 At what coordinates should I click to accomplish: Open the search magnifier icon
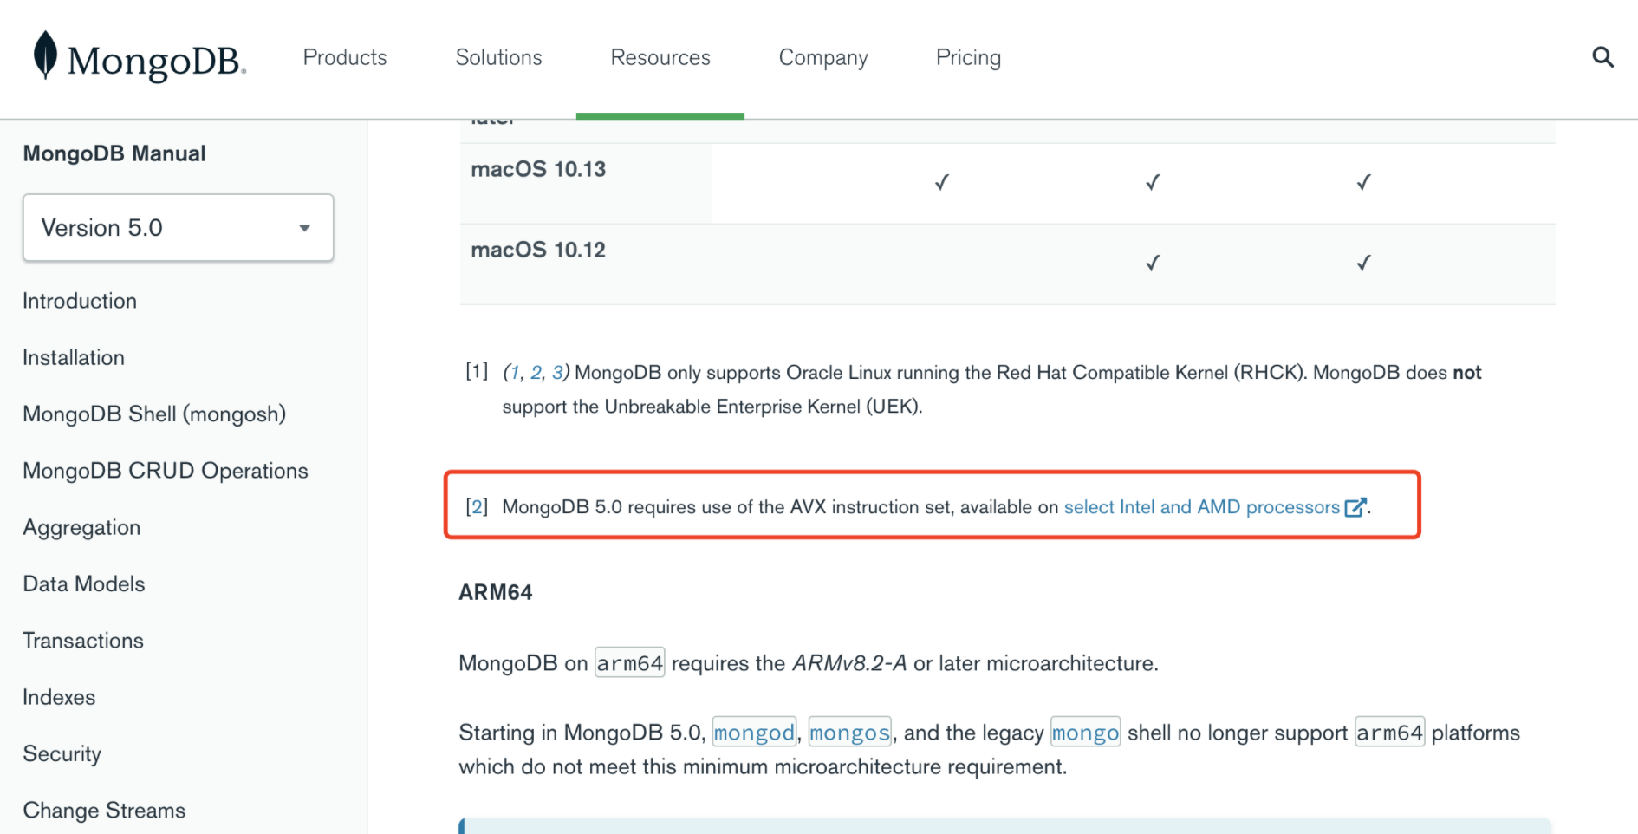click(1602, 57)
